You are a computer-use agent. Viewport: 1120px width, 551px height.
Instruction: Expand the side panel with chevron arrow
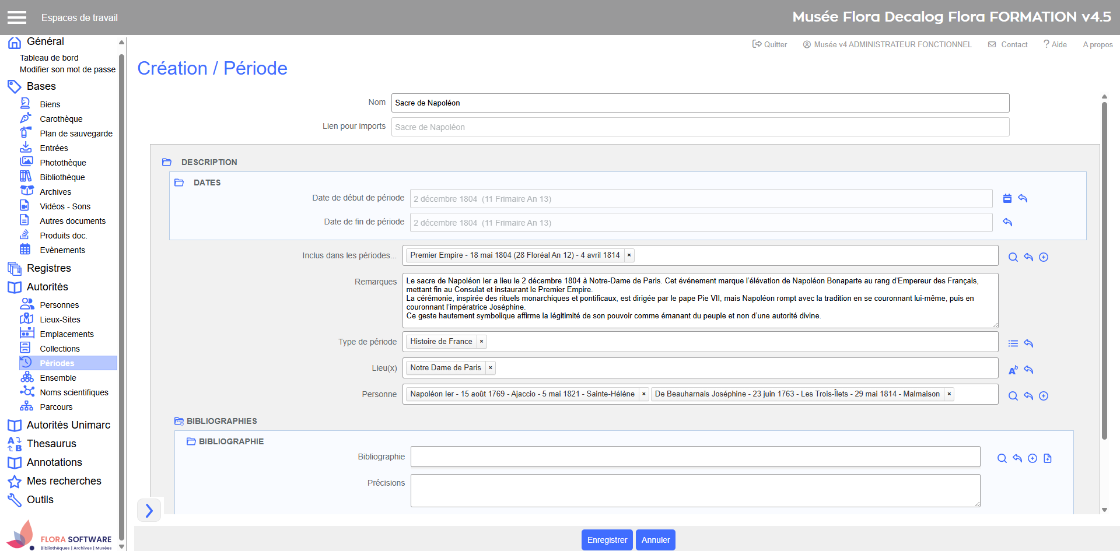(x=149, y=510)
